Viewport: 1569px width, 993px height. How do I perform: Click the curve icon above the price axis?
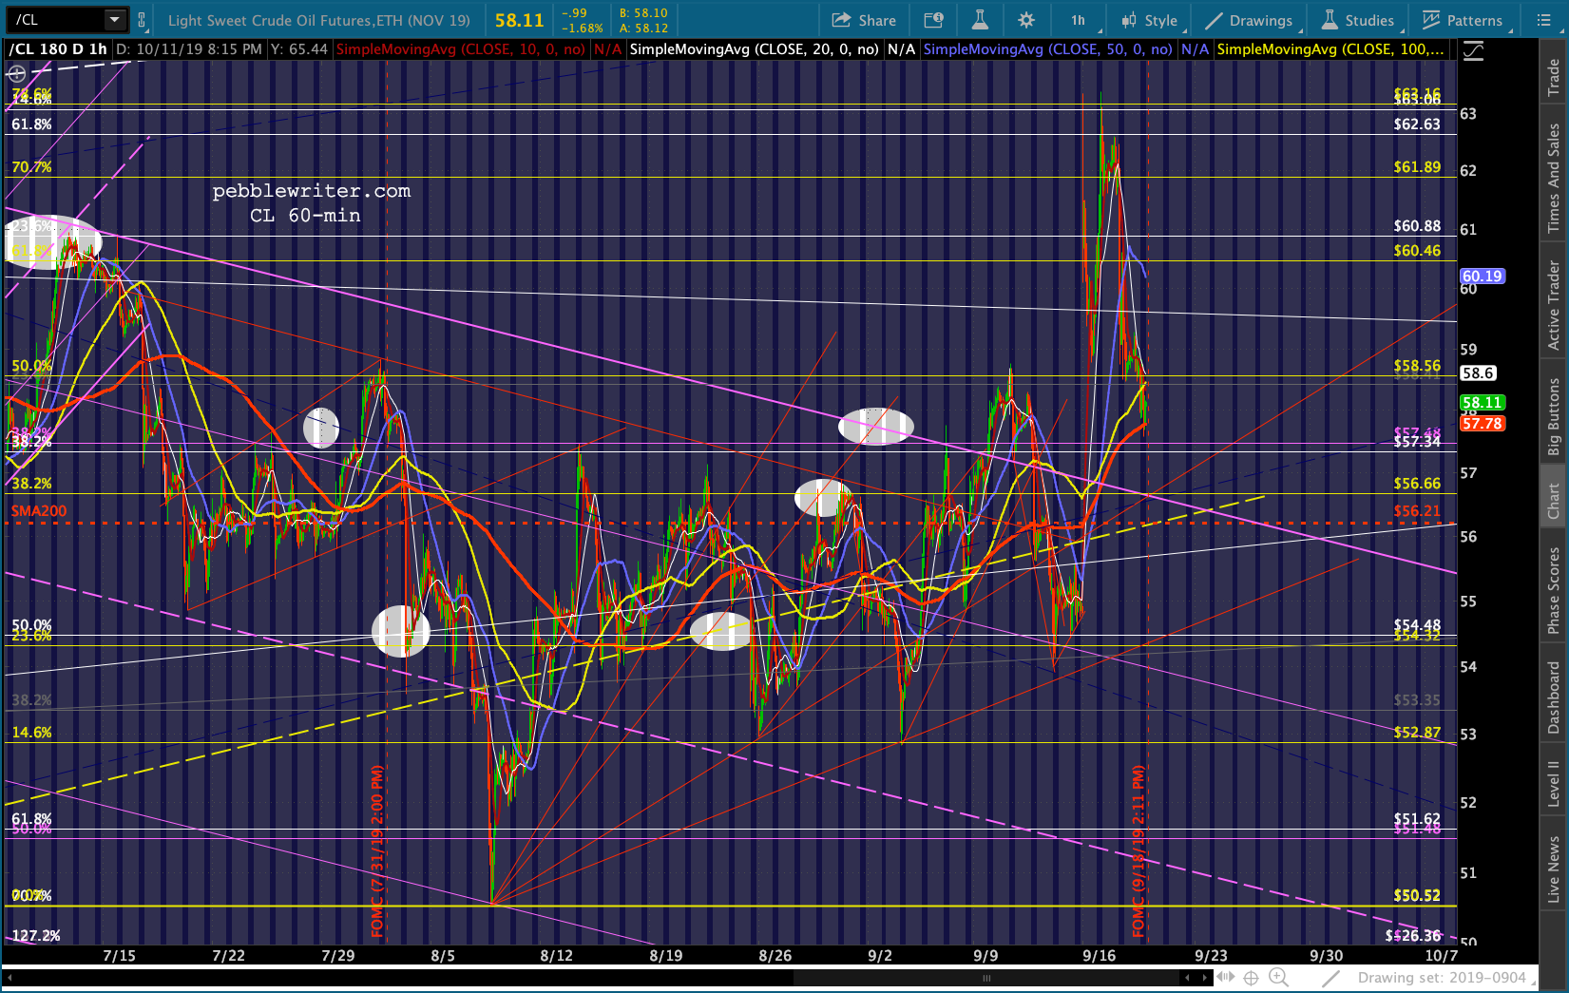coord(1473,51)
